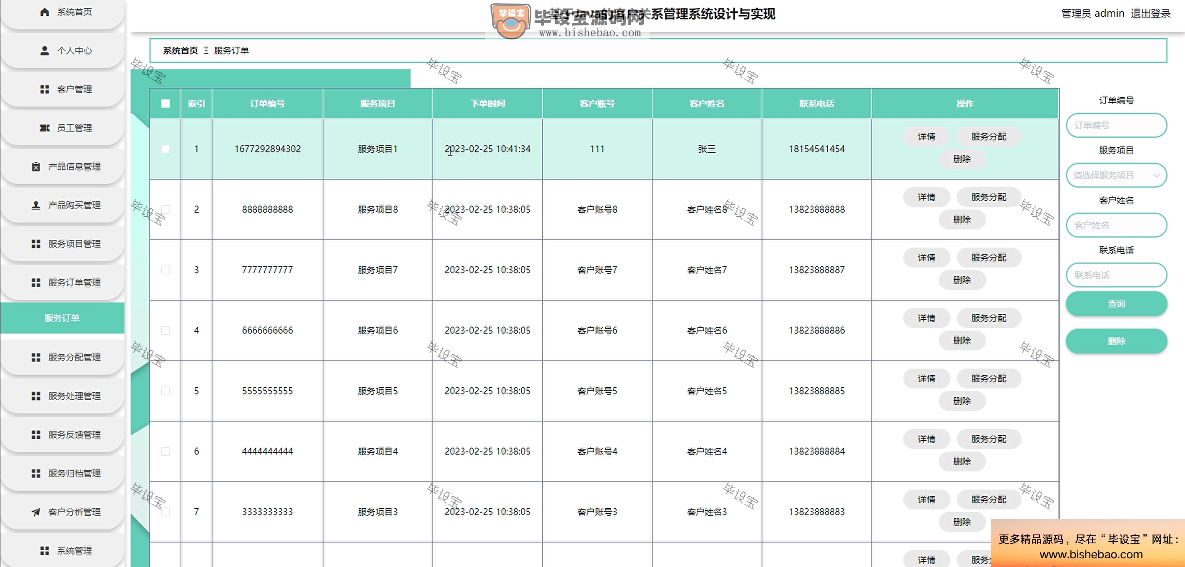
Task: Click 服务分配 for order 5555555555
Action: (x=989, y=379)
